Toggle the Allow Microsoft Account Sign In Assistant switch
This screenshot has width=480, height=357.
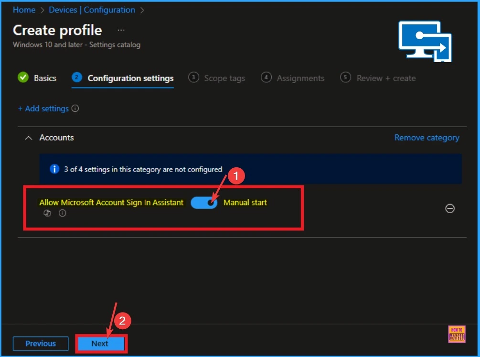(204, 203)
